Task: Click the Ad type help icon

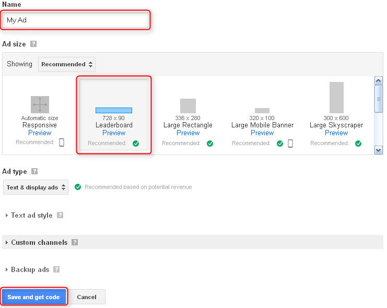Action: [x=34, y=171]
